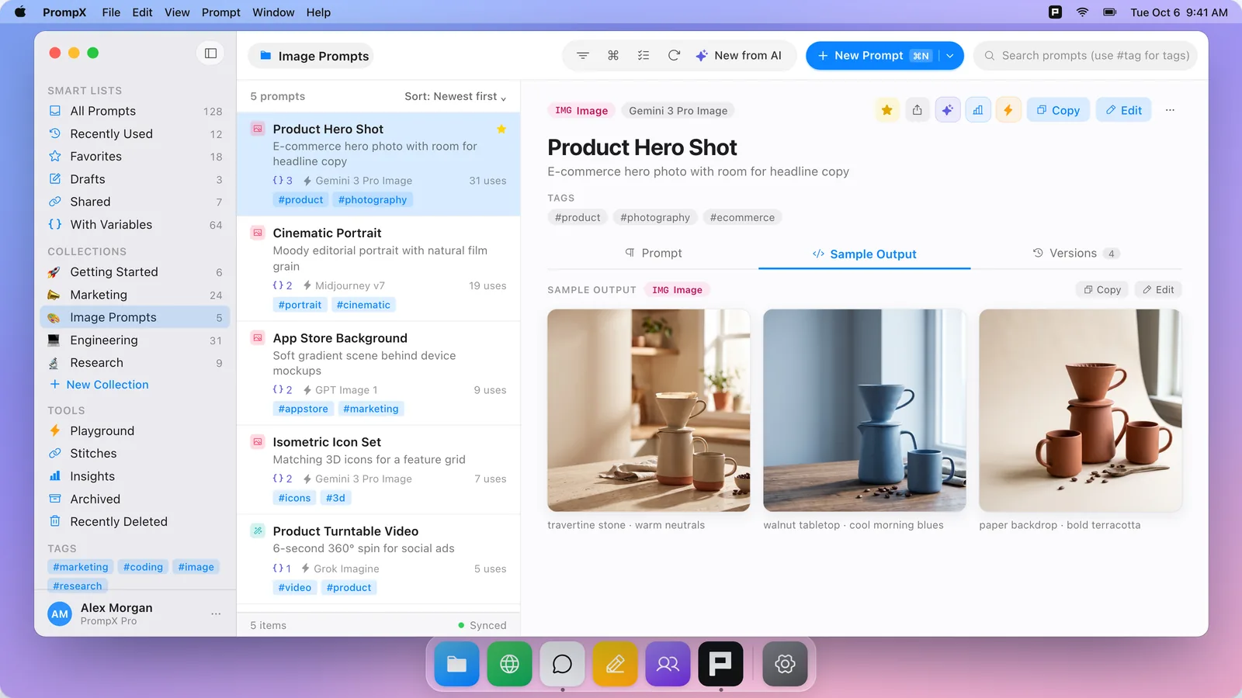Click the Image Prompts folder breadcrumb
The height and width of the screenshot is (698, 1242).
tap(311, 56)
